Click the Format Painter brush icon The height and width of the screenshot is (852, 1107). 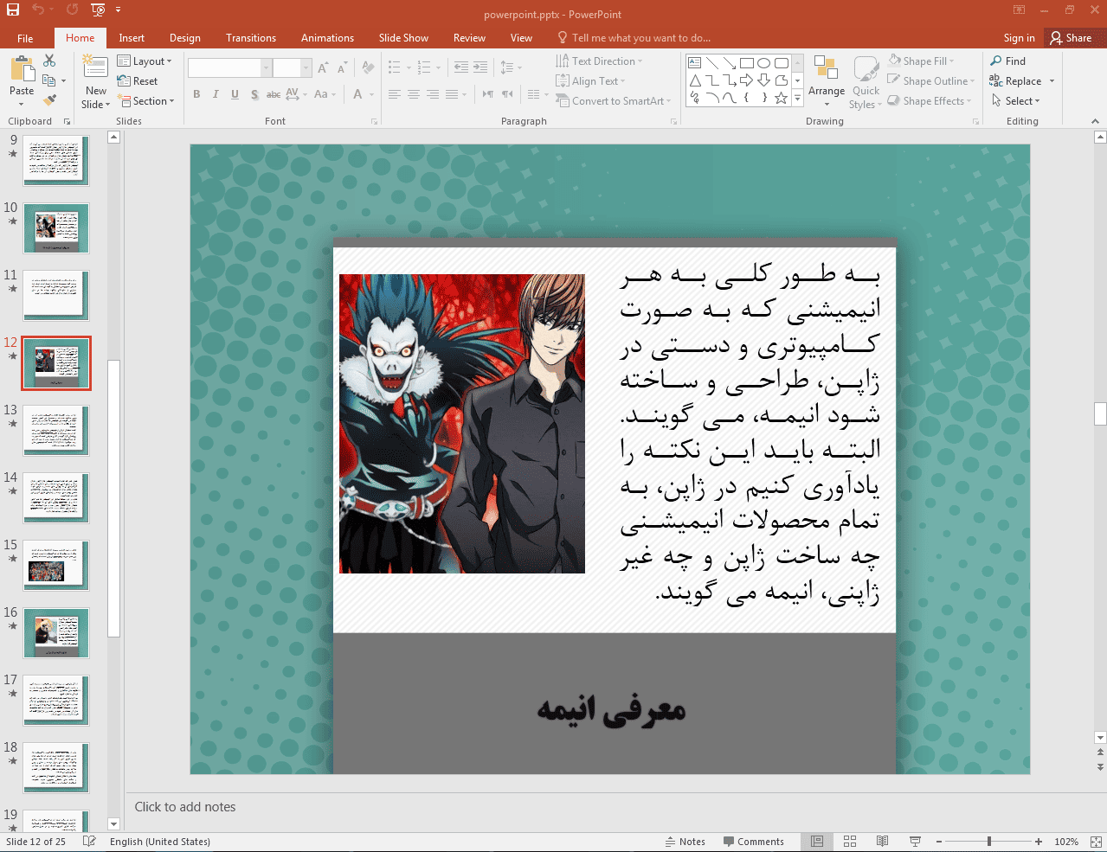49,100
